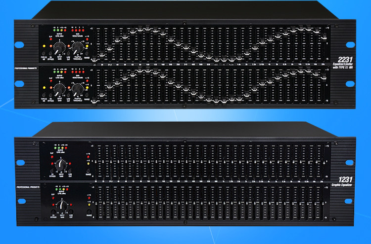
Task: Click INPUT GAIN knob on 2231 lower channel
Action: pyautogui.click(x=59, y=90)
